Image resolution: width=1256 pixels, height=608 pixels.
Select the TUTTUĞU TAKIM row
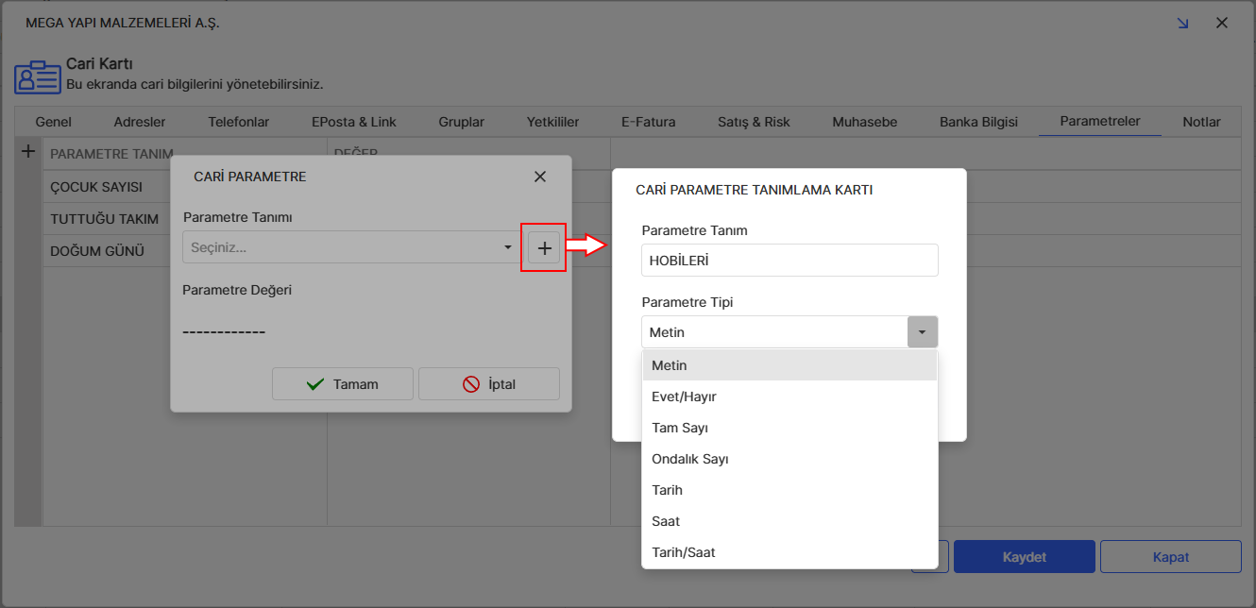(x=104, y=219)
